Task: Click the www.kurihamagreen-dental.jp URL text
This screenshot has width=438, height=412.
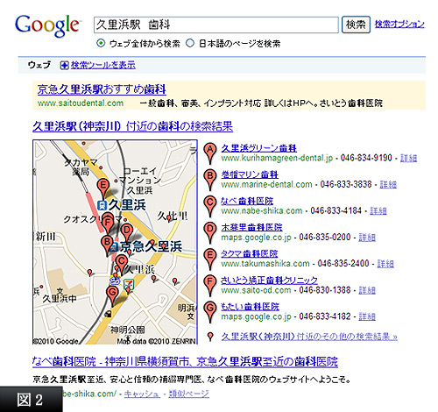Action: tap(277, 158)
